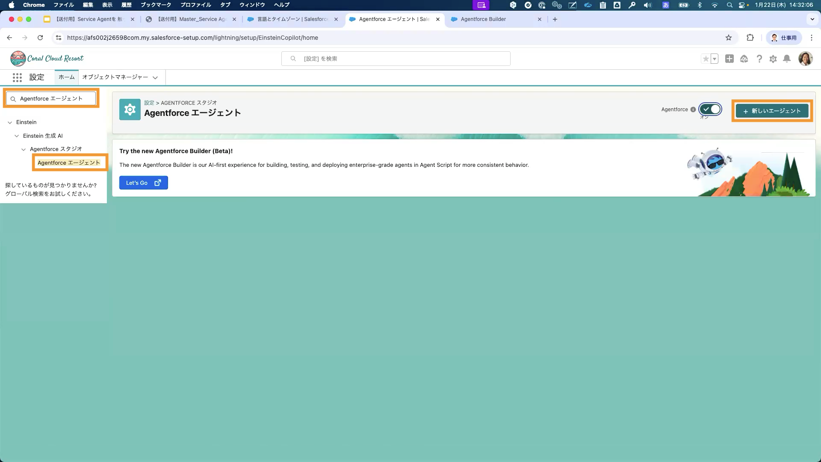Open the favorites list dropdown arrow
Viewport: 821px width, 462px height.
(x=715, y=59)
